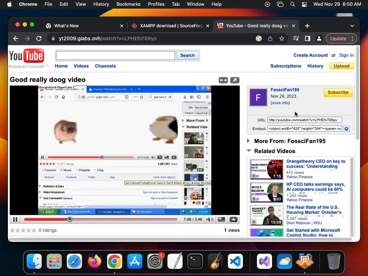Rate video with fifth star
Viewport: 368px width, 276px height.
[x=34, y=230]
